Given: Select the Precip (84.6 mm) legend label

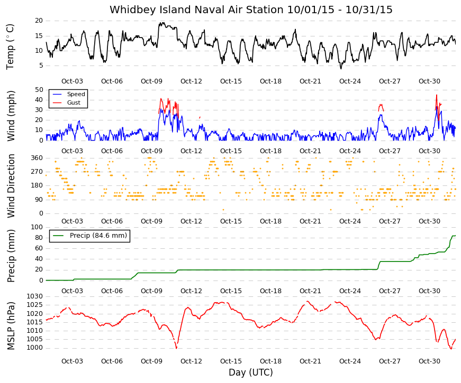Looking at the screenshot, I should [98, 236].
